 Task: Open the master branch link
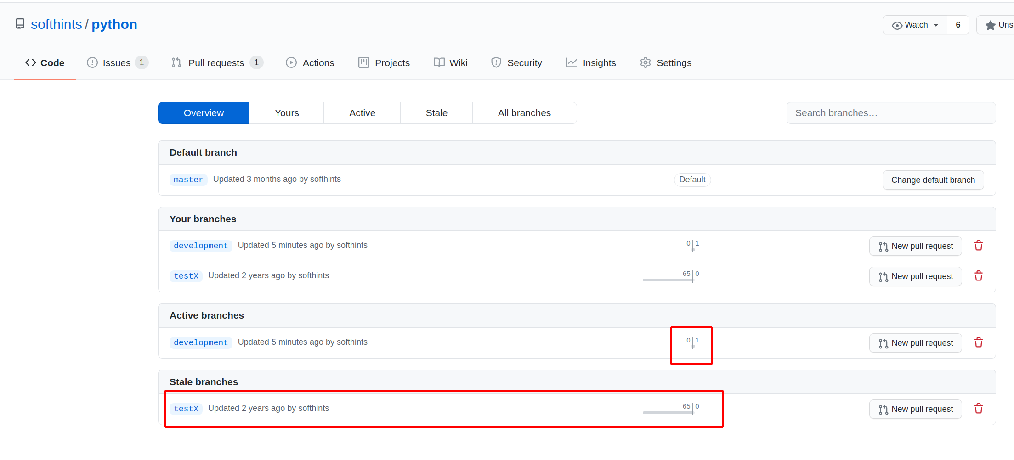coord(188,180)
